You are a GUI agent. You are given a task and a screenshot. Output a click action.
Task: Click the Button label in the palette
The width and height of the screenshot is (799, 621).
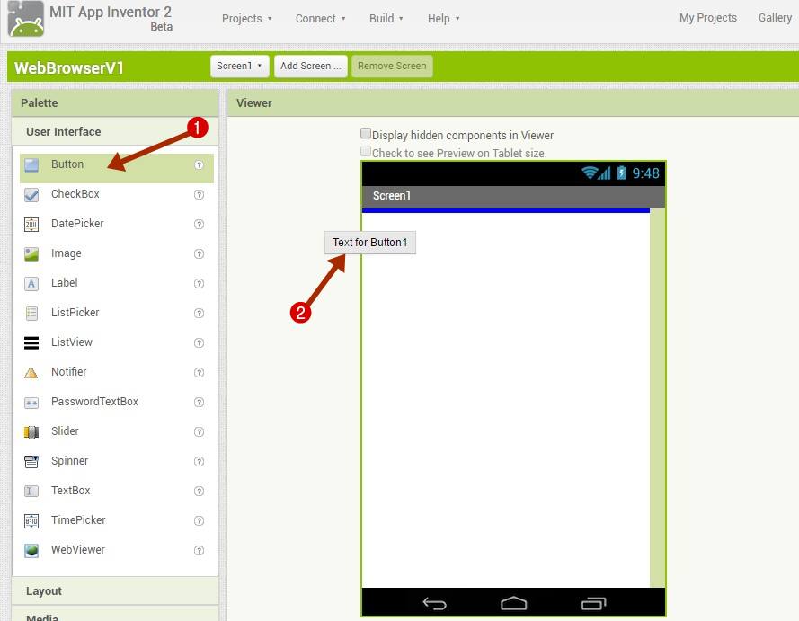pos(67,164)
